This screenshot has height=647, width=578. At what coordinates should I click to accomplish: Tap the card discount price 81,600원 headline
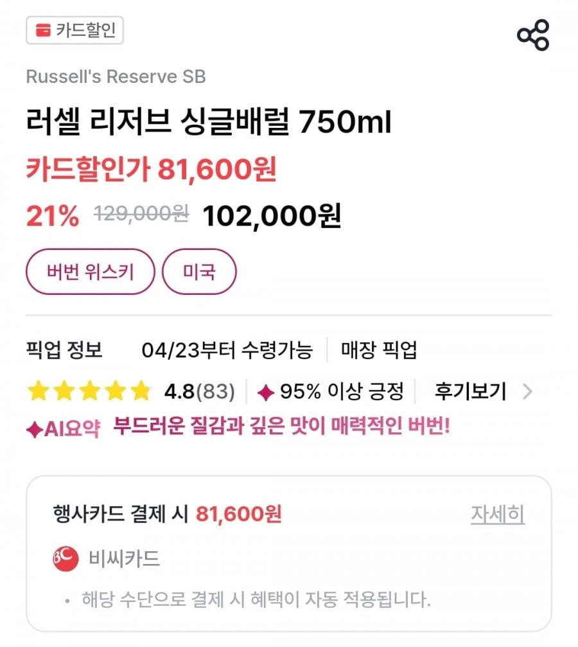click(152, 170)
